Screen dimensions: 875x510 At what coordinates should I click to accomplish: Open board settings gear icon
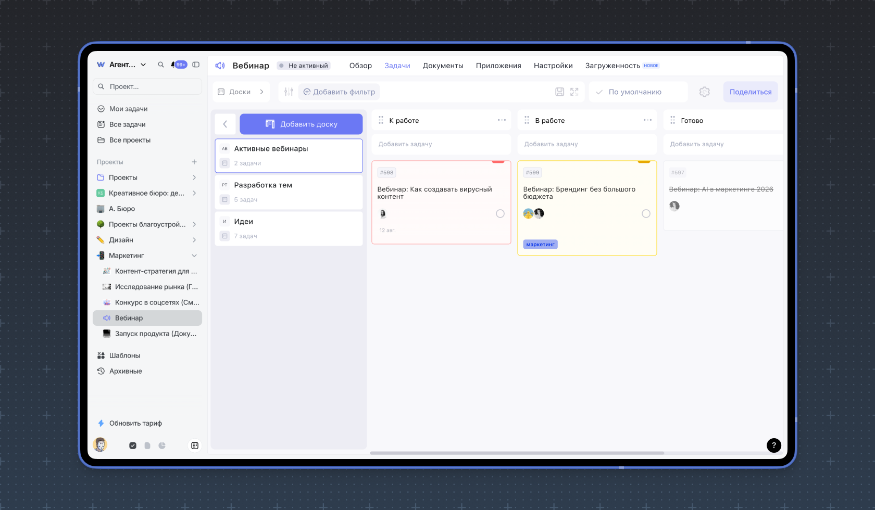coord(705,92)
